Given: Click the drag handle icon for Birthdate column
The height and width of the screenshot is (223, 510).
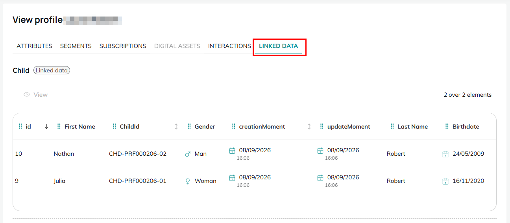Looking at the screenshot, I should [447, 127].
